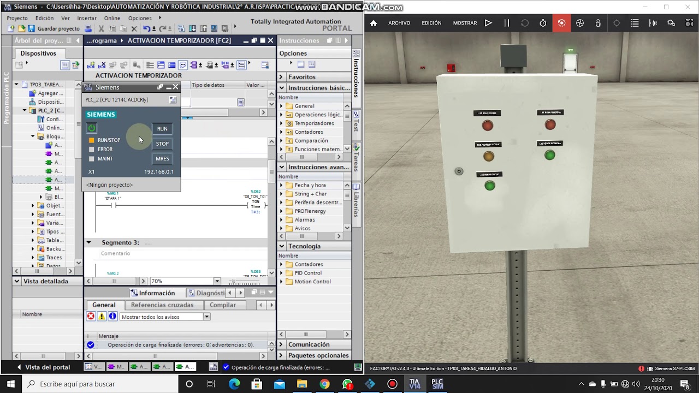Screen dimensions: 699x393
Task: Collapse Segmento 3 network
Action: click(88, 242)
